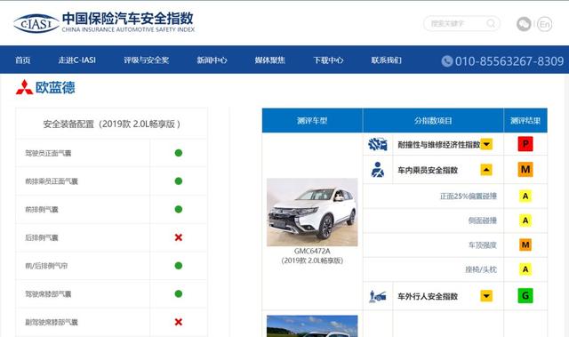Click the red P rating badge

(525, 144)
